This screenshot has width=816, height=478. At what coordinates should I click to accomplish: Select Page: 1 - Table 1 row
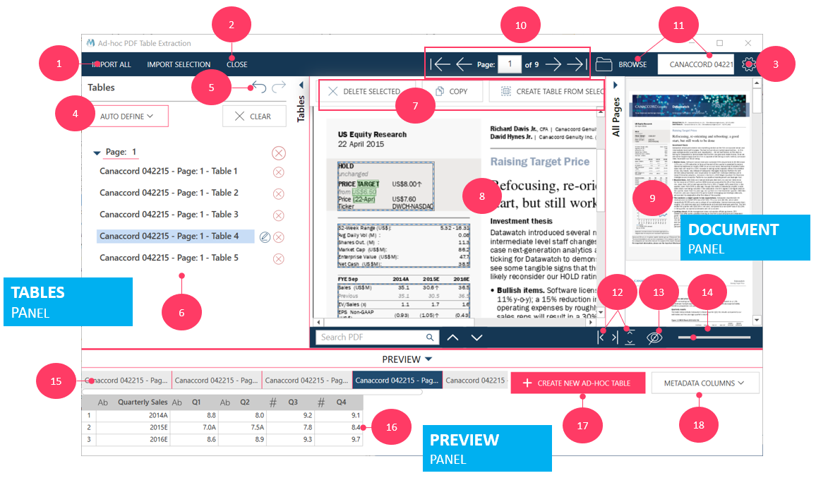tap(169, 172)
